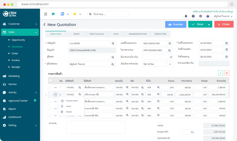Open the Net 14 Day payment terms dropdown
Image resolution: width=237 pixels, height=141 pixels.
(170, 64)
